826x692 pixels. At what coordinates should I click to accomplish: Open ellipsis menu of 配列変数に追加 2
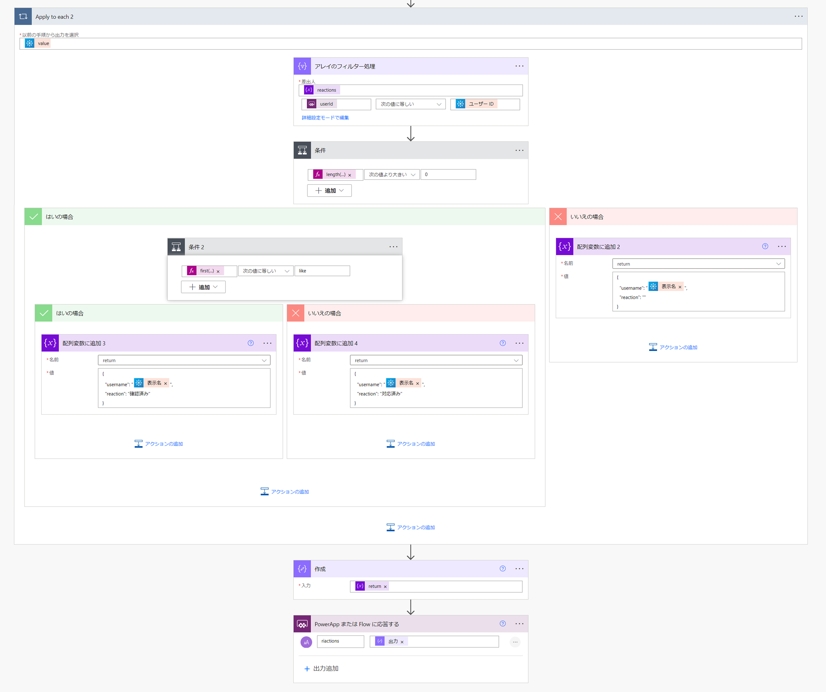click(x=781, y=246)
